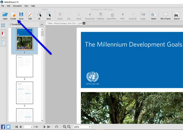Open Search with the binoculars icon

[177, 16]
